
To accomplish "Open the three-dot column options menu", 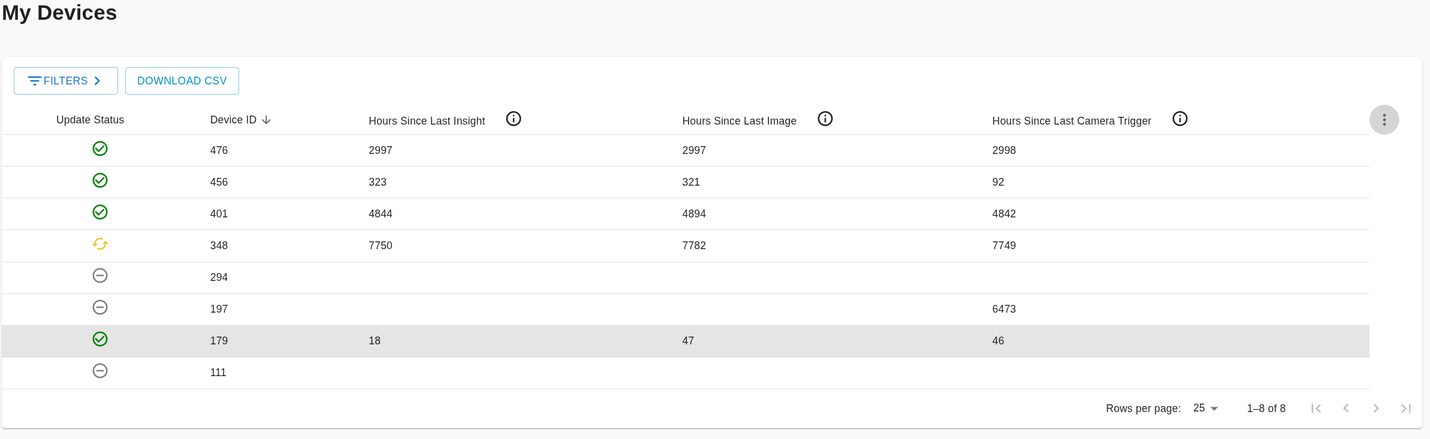I will pos(1384,120).
